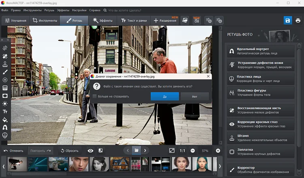This screenshot has height=178, width=304.
Task: Toggle before/after compare view icon
Action: click(x=101, y=150)
